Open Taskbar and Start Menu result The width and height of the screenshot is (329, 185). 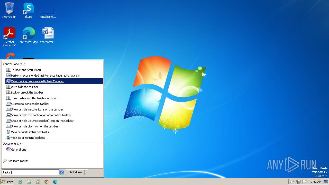[x=54, y=70]
